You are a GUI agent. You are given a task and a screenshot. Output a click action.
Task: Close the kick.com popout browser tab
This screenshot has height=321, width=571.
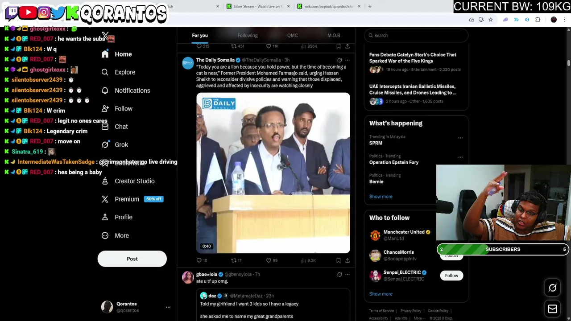point(360,6)
